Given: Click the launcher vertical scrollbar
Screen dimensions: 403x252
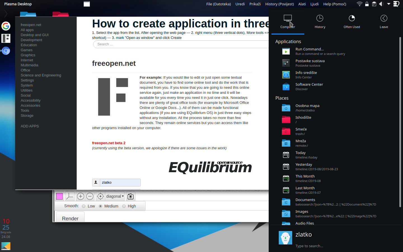Looking at the screenshot, I should [x=400, y=122].
